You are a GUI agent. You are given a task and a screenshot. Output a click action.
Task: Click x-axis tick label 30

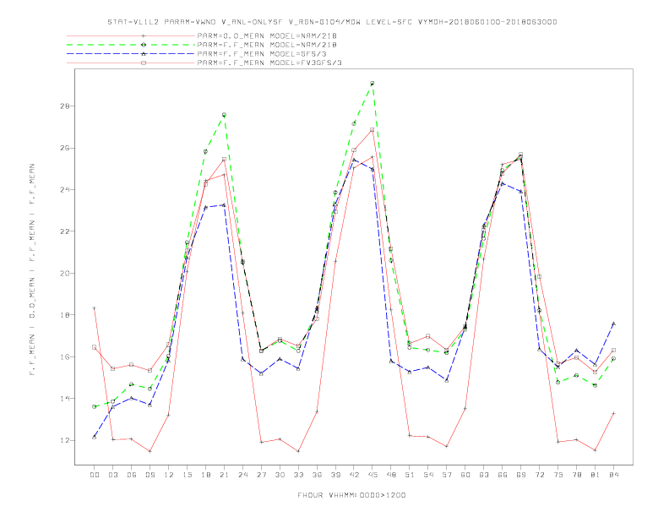[x=280, y=475]
